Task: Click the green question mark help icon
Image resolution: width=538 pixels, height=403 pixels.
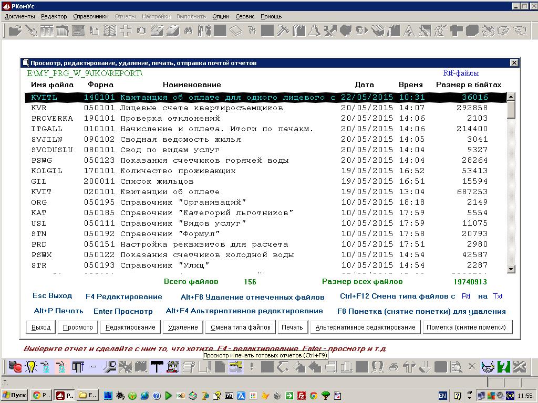Action: pyautogui.click(x=504, y=366)
